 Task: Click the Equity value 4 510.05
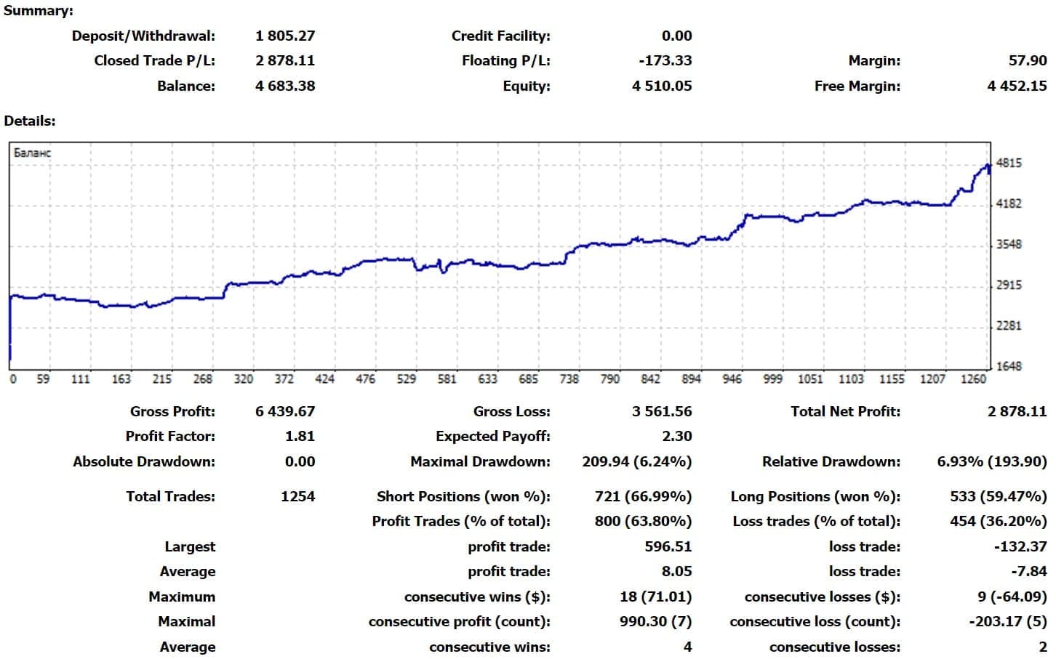pos(662,86)
